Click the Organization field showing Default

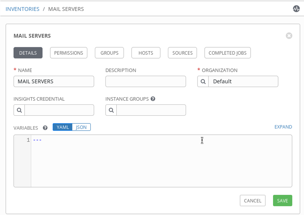click(x=243, y=82)
